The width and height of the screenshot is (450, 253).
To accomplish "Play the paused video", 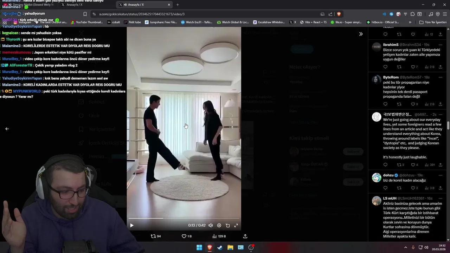I will (131, 226).
